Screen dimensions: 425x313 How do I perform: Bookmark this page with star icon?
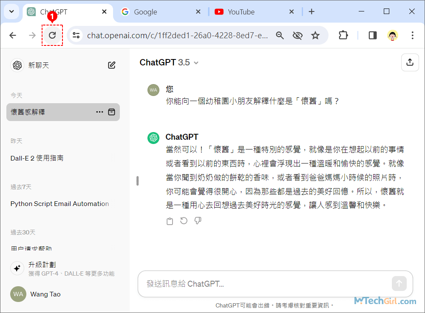tap(315, 35)
